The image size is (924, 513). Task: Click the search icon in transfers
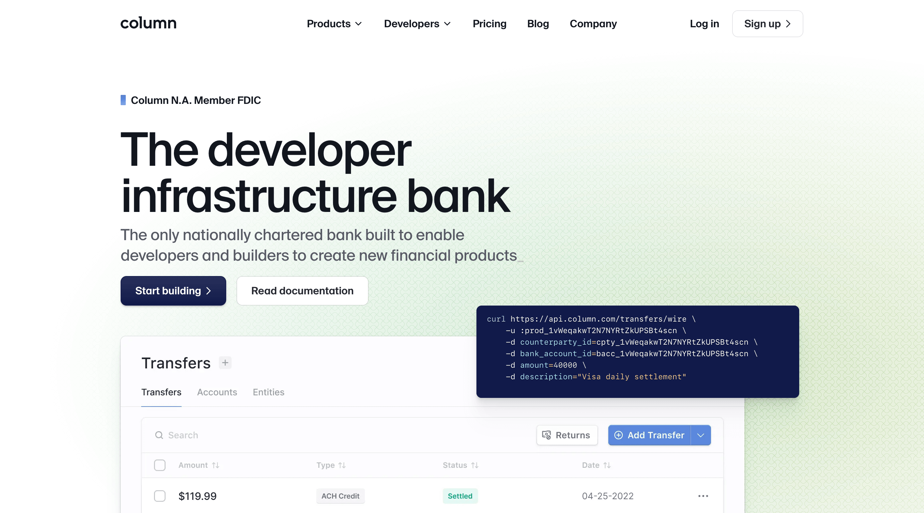[159, 435]
